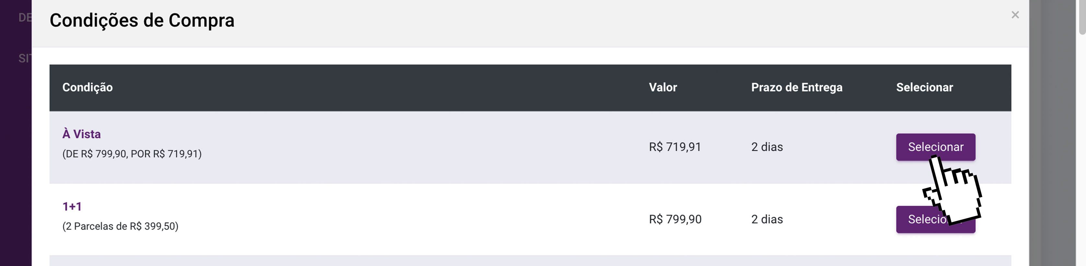1086x266 pixels.
Task: Click the 2 dias cell in 1+1 row
Action: [x=766, y=219]
